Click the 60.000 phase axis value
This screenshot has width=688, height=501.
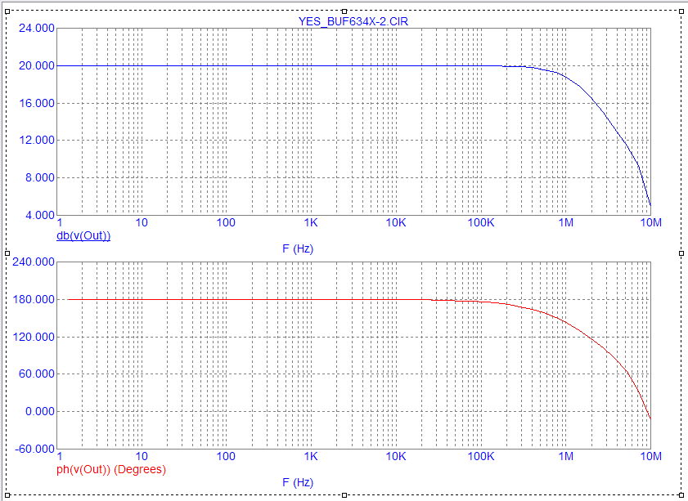click(37, 374)
